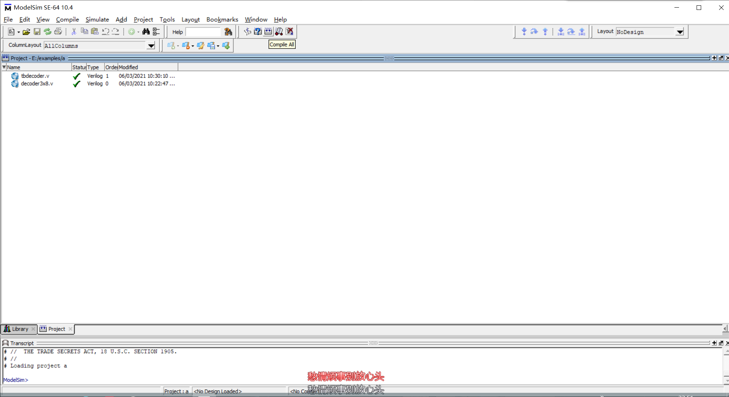The image size is (729, 397).
Task: Click the Redo arrow icon
Action: point(116,32)
